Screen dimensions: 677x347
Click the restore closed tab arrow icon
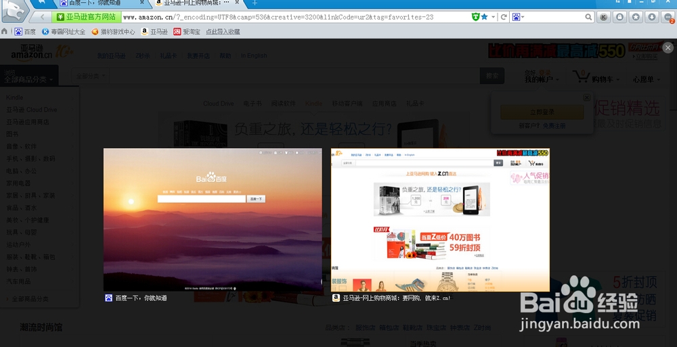click(42, 3)
